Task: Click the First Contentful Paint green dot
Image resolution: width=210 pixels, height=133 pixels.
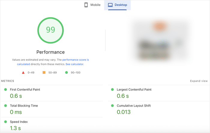Action: pyautogui.click(x=5, y=90)
